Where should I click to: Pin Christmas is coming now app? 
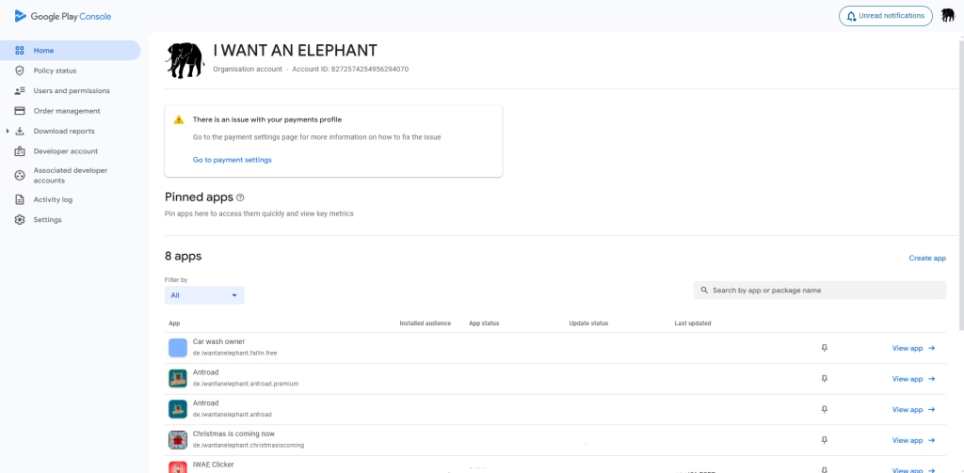pyautogui.click(x=825, y=440)
